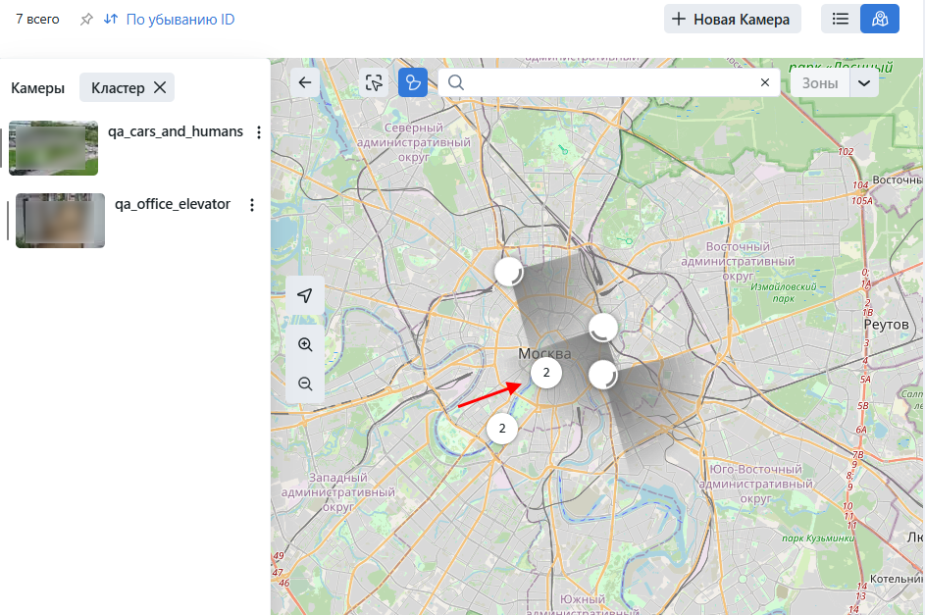Click the back arrow on the map
925x615 pixels.
[304, 82]
